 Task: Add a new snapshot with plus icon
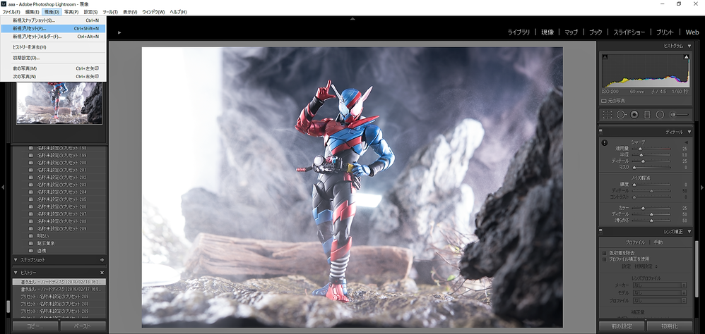tap(102, 260)
